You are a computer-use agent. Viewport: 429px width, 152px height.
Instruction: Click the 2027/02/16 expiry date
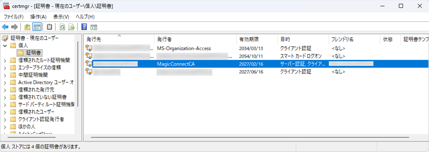click(x=251, y=64)
